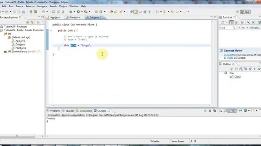This screenshot has height=146, width=261.
Task: Open Back navigation history dropdown arrow
Action: point(181,12)
